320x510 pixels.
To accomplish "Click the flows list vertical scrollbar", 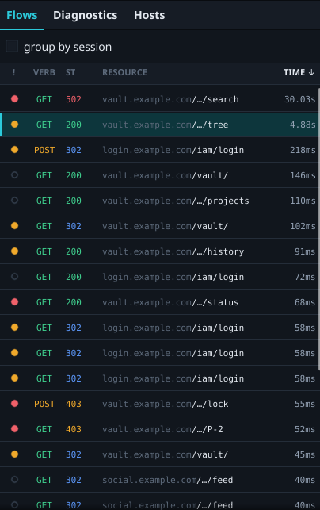I will click(x=318, y=228).
